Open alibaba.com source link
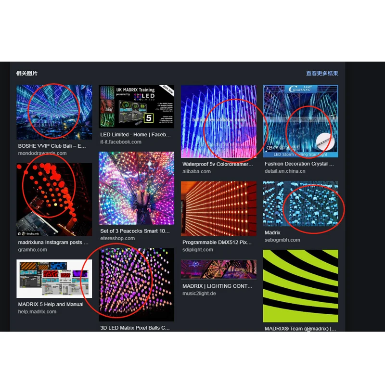The image size is (385, 385). (196, 171)
